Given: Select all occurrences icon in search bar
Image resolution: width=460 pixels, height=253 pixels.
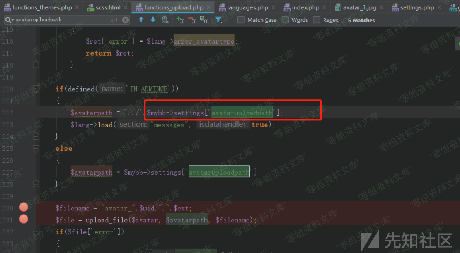Looking at the screenshot, I should [204, 20].
